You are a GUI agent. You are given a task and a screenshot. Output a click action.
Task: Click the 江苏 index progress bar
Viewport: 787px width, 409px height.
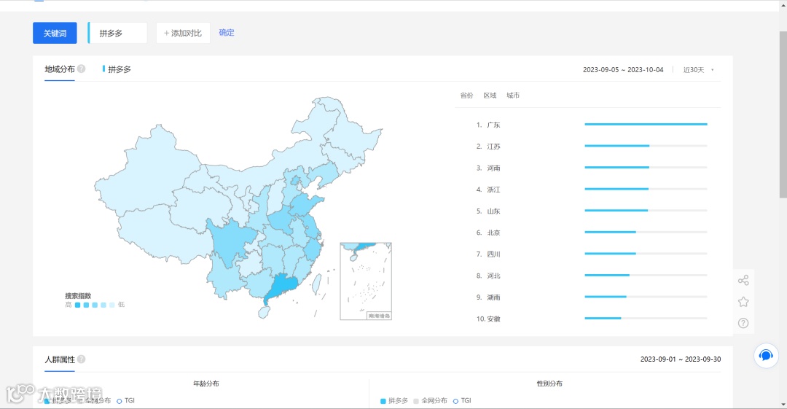click(646, 146)
